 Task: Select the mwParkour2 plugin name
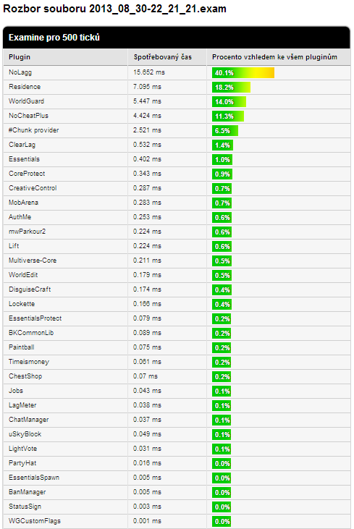pos(27,232)
